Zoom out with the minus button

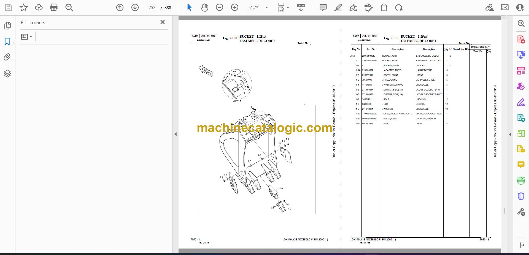[x=220, y=7]
